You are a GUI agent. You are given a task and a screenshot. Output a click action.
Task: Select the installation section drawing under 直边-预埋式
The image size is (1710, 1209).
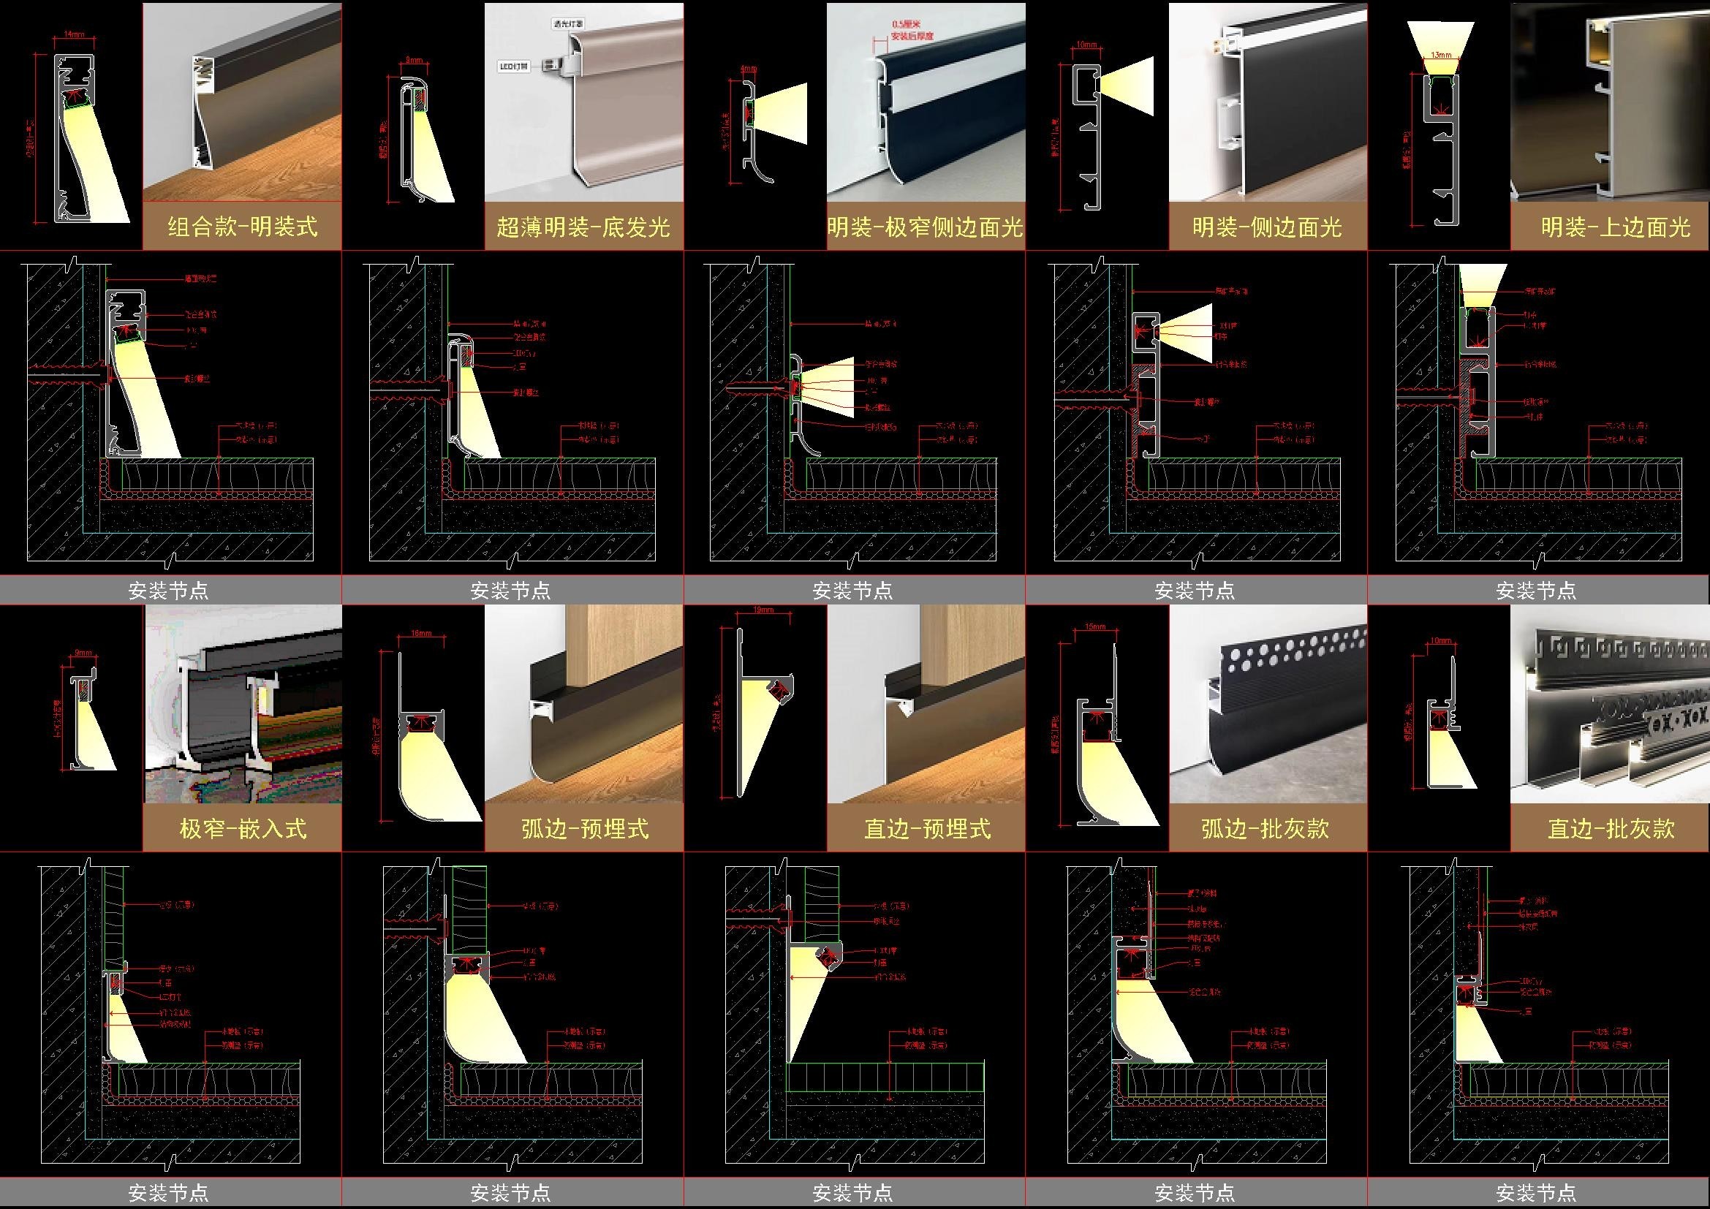click(854, 1014)
